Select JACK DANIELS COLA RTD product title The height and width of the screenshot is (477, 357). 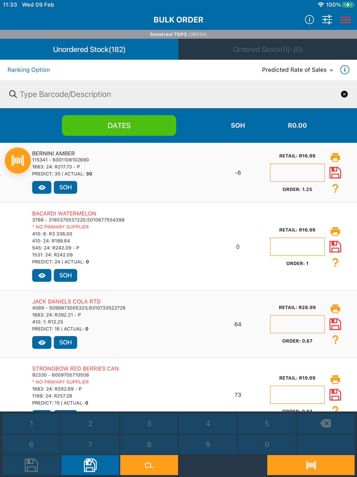(x=66, y=301)
